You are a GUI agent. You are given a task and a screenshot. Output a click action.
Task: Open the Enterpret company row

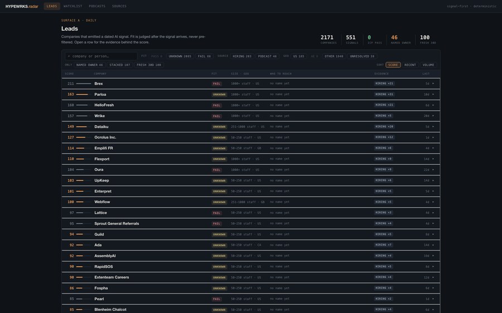[x=250, y=191]
